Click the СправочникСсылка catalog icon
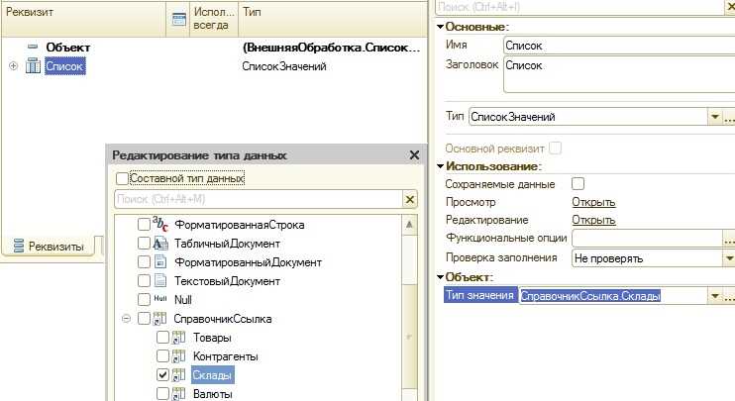 point(159,319)
